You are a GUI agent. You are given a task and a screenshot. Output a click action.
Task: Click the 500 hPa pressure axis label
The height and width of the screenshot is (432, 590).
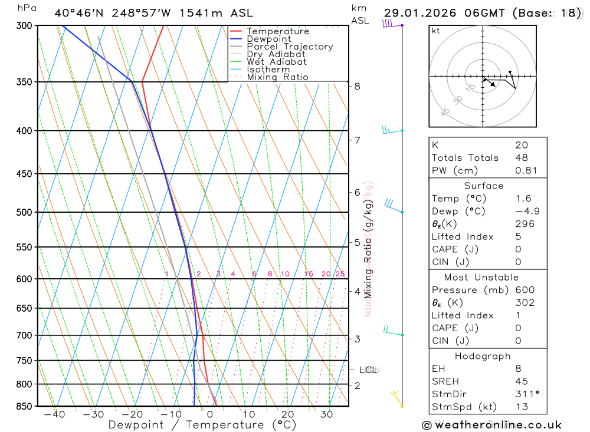(24, 212)
